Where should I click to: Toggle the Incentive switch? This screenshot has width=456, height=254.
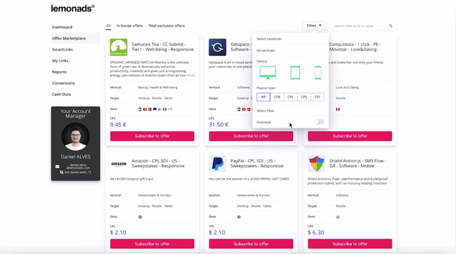click(x=319, y=122)
